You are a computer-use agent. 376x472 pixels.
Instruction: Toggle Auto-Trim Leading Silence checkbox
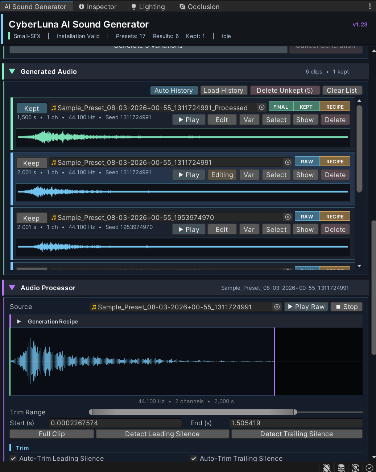(x=13, y=458)
